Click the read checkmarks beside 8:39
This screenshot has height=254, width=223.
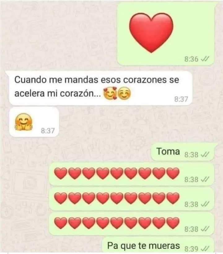click(x=205, y=248)
